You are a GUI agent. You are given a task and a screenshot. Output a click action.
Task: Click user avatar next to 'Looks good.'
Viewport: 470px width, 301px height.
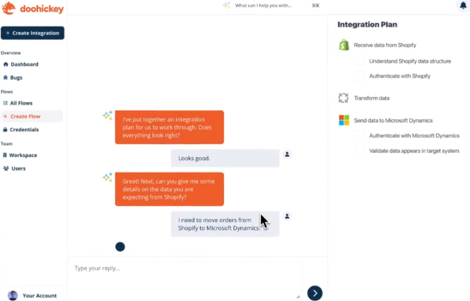pos(287,154)
